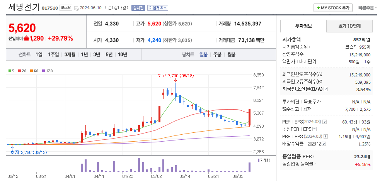The image size is (380, 181).
Task: Select 5년 line chart period
Action: coord(109,54)
